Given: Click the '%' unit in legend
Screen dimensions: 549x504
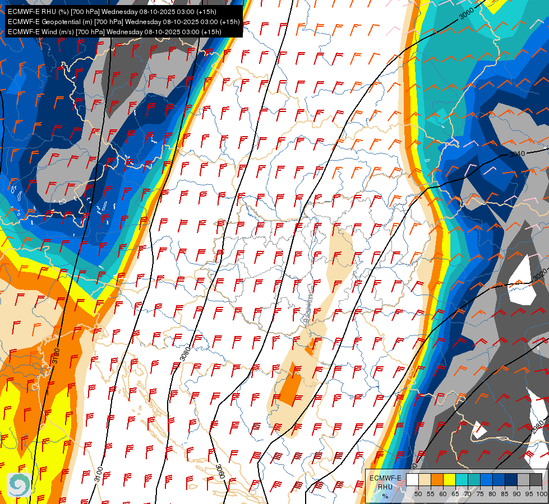Looking at the screenshot, I should click(x=385, y=496).
